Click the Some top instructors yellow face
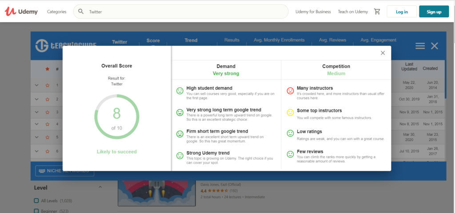Image resolution: width=455 pixels, height=213 pixels. 290,112
